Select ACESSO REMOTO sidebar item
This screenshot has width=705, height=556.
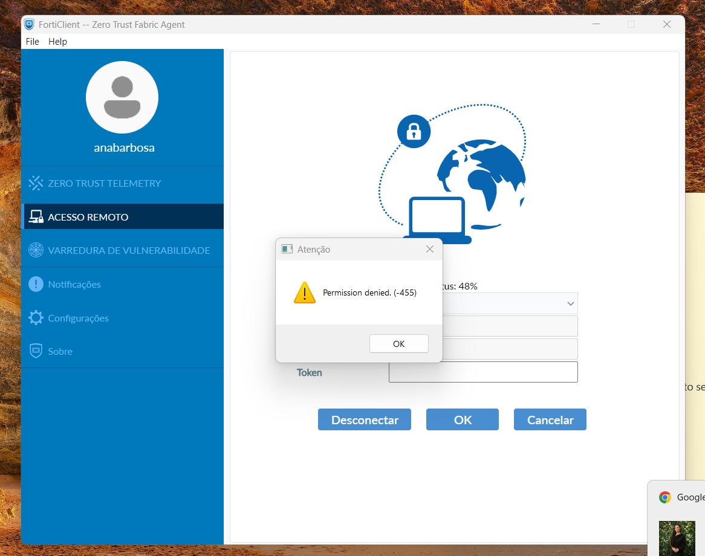pyautogui.click(x=122, y=216)
